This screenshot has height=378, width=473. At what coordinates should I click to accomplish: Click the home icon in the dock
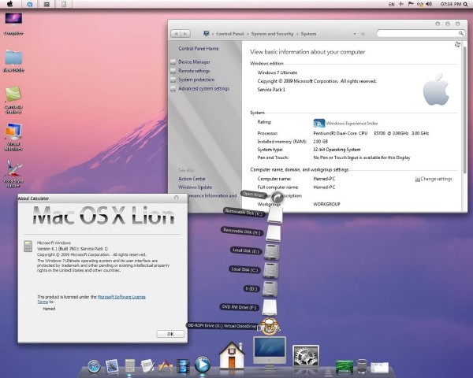232,357
